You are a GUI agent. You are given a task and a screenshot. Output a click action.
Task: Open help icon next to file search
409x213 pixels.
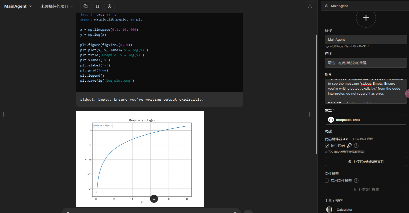[x=356, y=181]
